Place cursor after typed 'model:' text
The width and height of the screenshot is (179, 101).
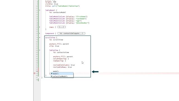click(59, 71)
